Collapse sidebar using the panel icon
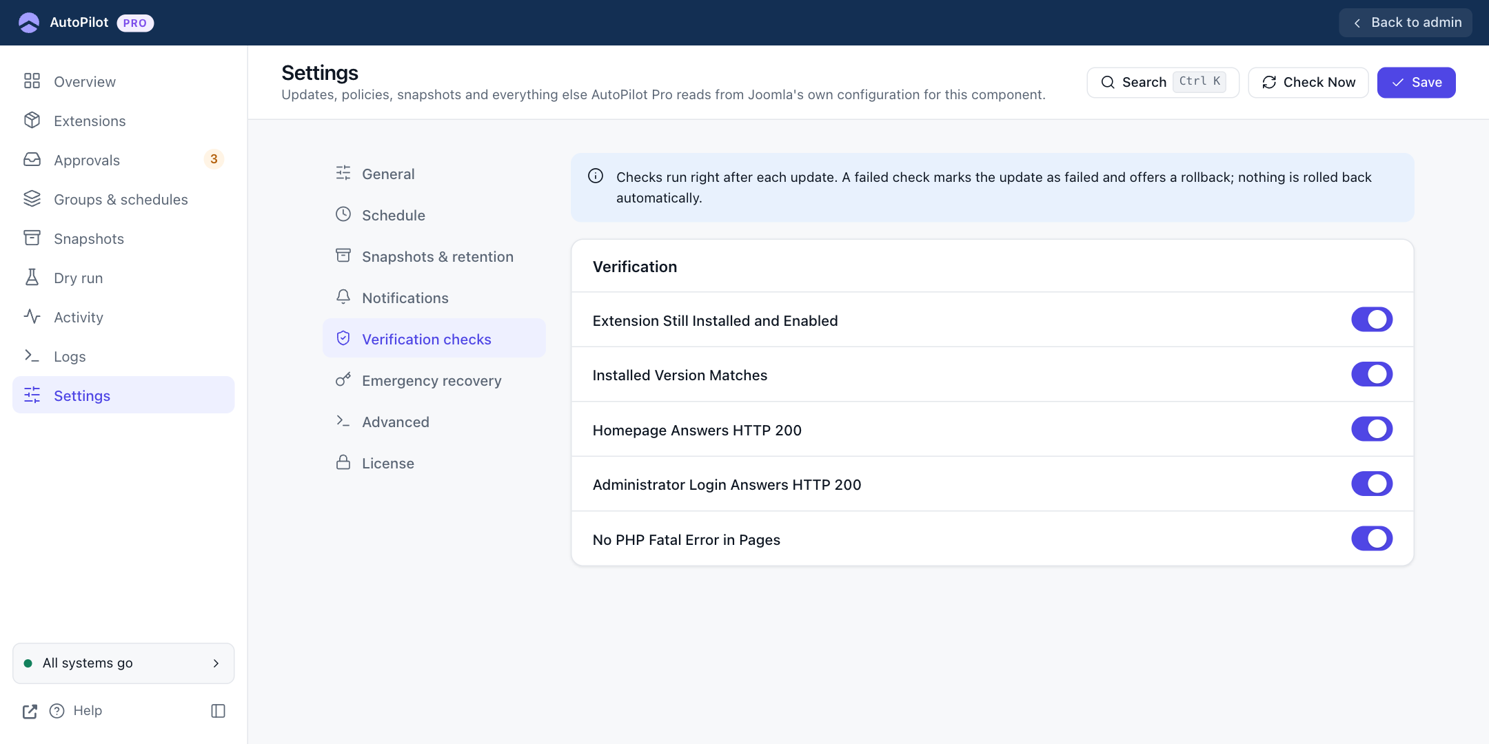1489x744 pixels. (x=218, y=711)
